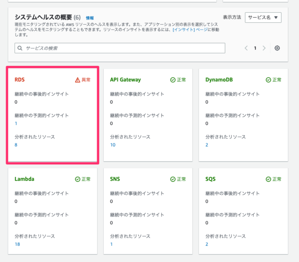
Task: Click the 正常 status label on DynamoDB
Action: point(277,80)
